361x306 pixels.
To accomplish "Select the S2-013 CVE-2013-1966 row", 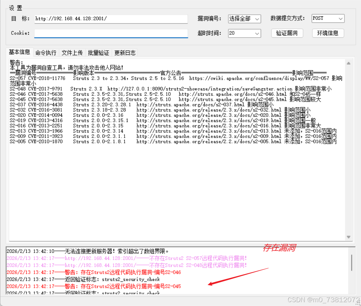I will pyautogui.click(x=173, y=131).
